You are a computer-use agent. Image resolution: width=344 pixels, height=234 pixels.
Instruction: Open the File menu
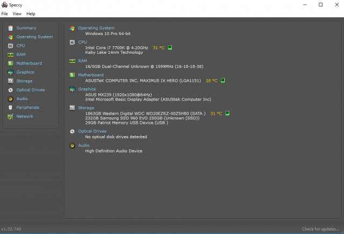(5, 13)
